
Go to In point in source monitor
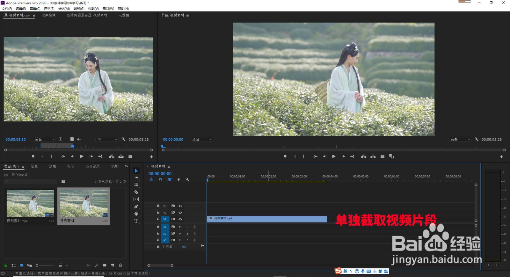(x=63, y=157)
